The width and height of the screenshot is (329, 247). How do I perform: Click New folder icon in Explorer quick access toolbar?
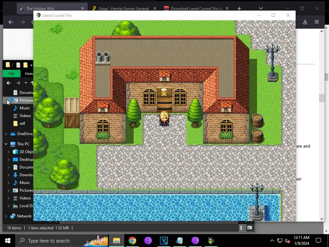(25, 65)
